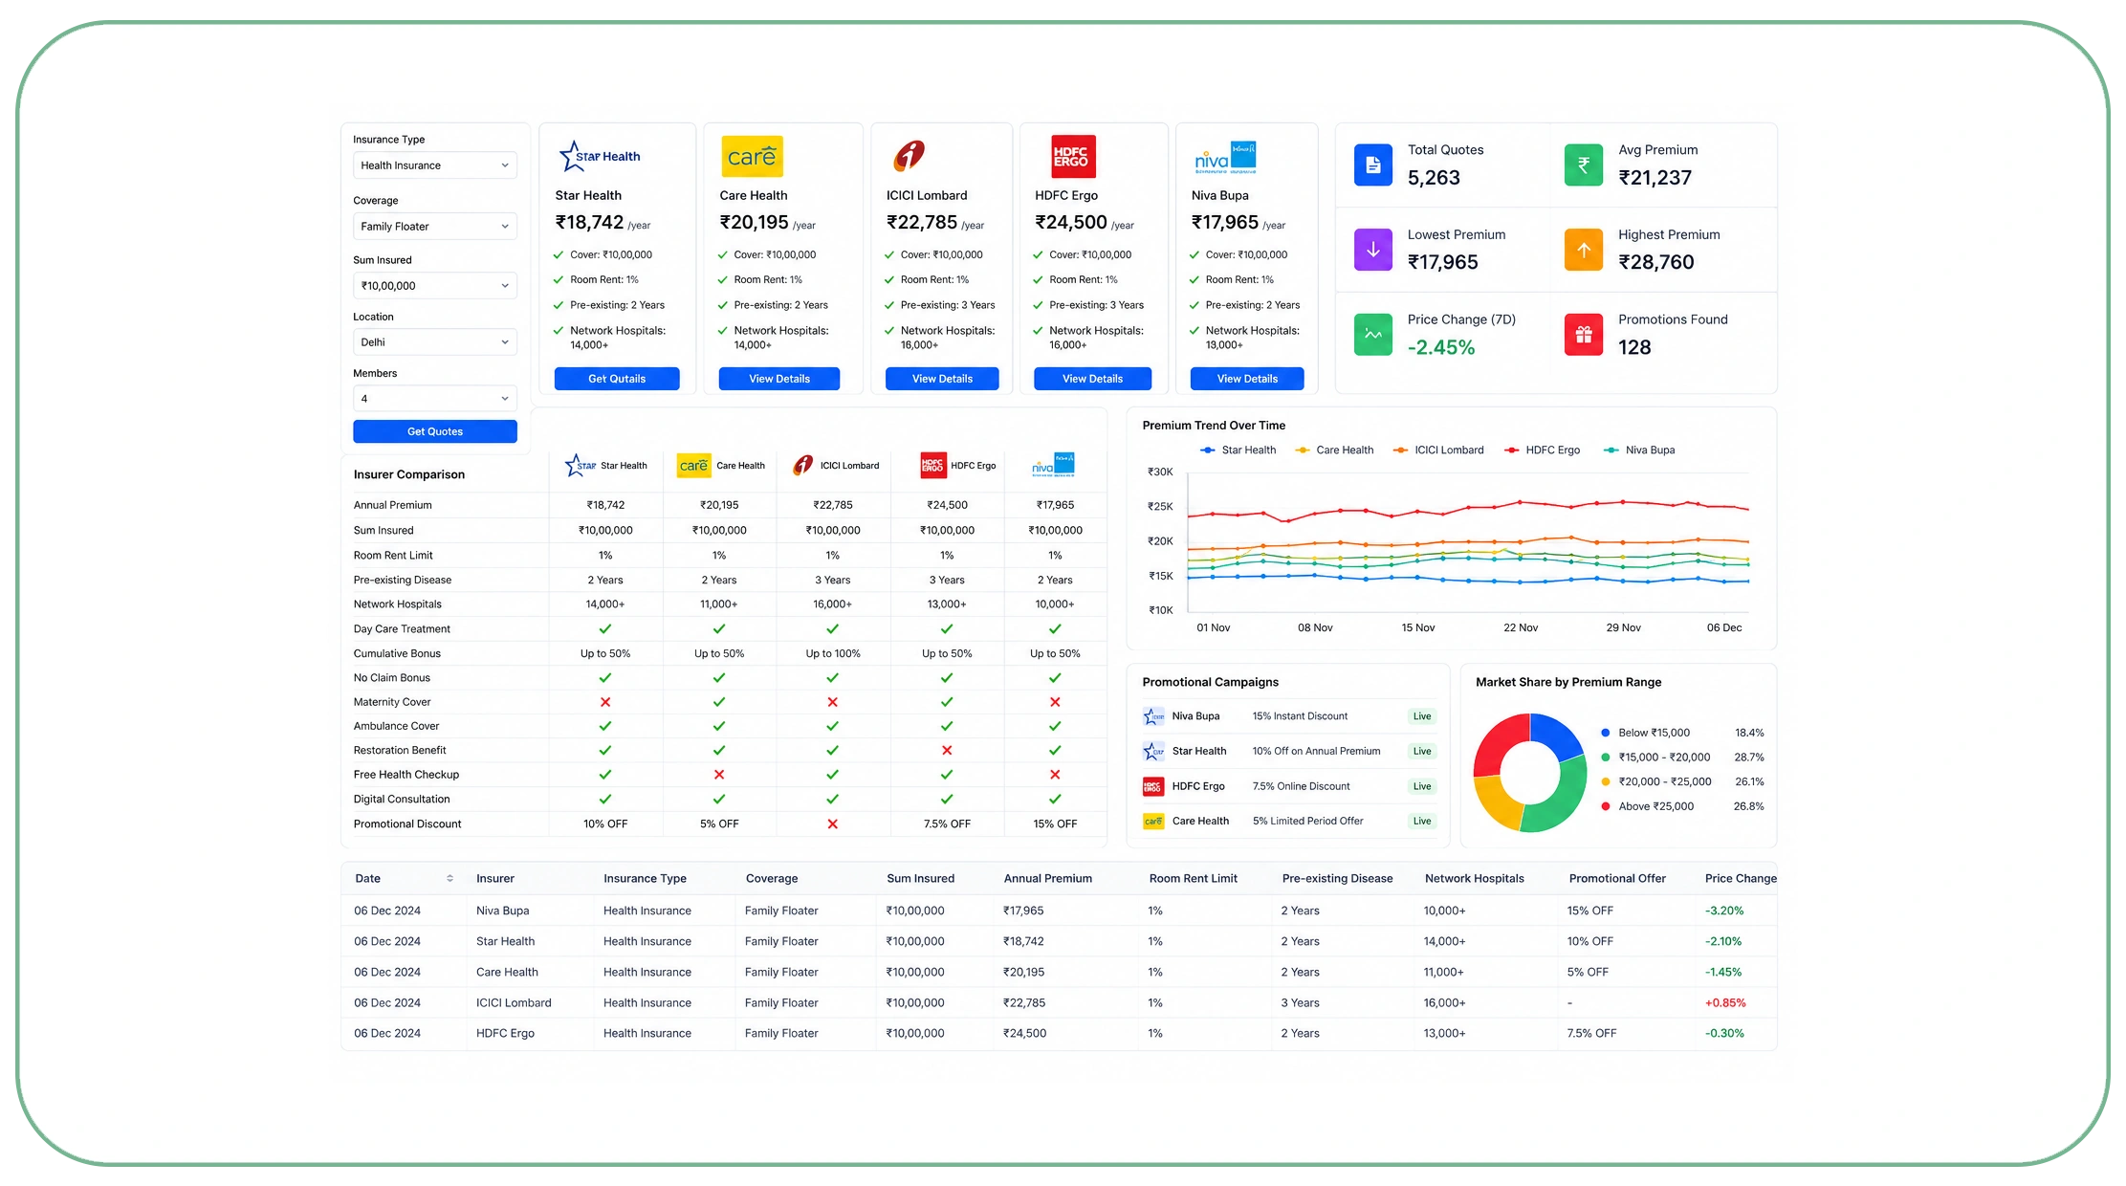The image size is (2126, 1186).
Task: Click the Care Health logo in top card
Action: click(752, 156)
